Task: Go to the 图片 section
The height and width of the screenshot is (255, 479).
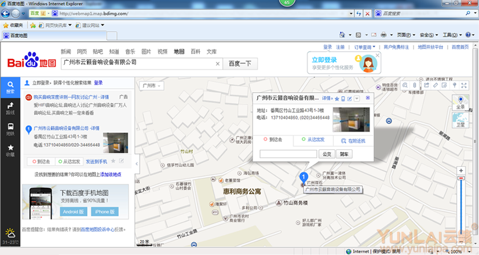Action: (x=147, y=52)
